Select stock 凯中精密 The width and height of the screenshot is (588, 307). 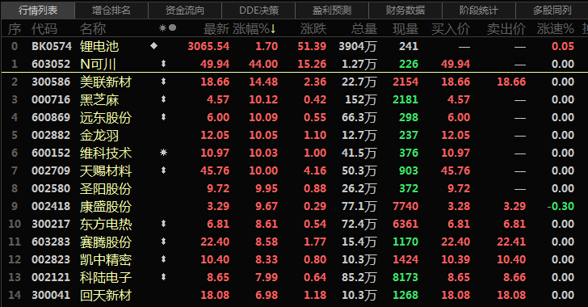click(x=106, y=259)
